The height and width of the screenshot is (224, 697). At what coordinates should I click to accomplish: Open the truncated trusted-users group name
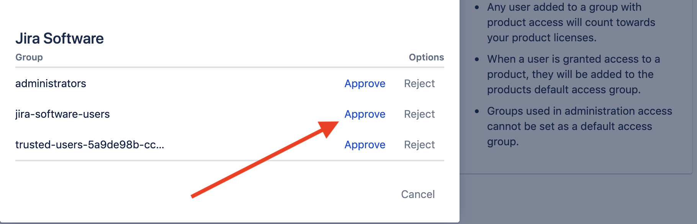pyautogui.click(x=90, y=144)
